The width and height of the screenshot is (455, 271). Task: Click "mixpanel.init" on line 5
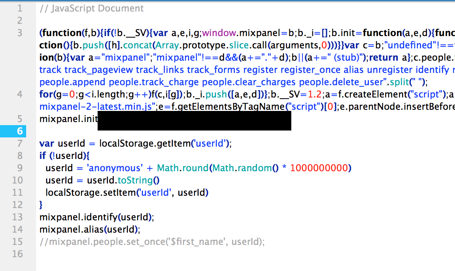(x=68, y=119)
